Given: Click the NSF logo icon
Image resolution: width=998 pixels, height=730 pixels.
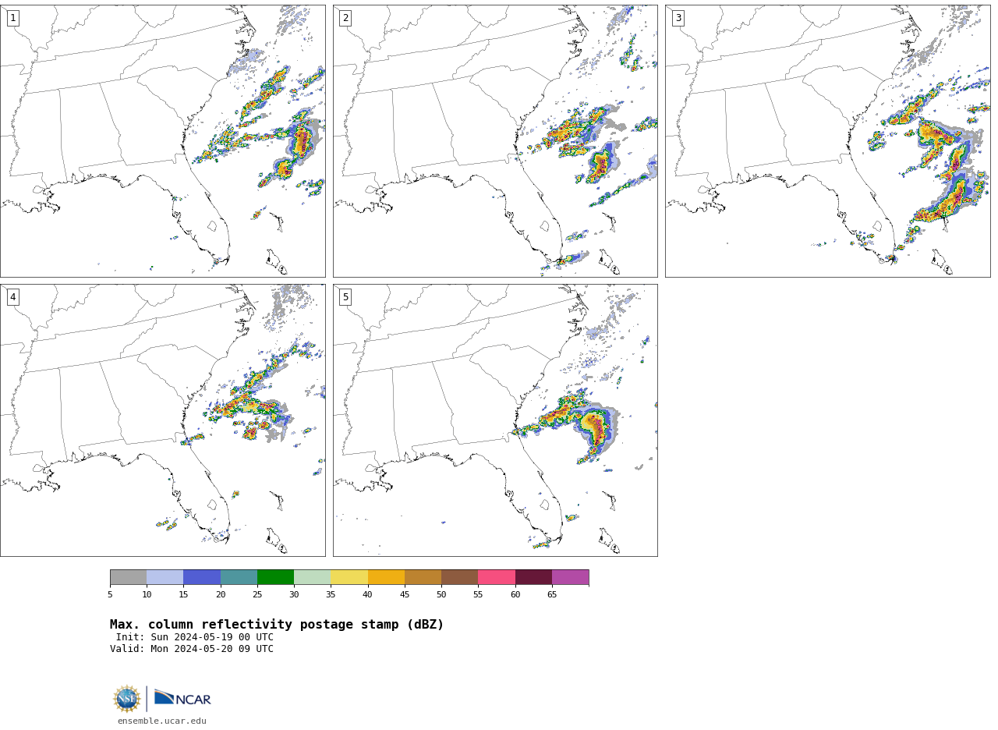Looking at the screenshot, I should click(127, 699).
